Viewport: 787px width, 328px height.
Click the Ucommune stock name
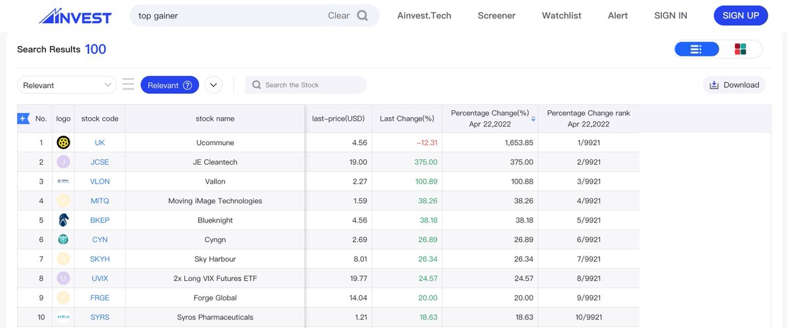[x=215, y=143]
